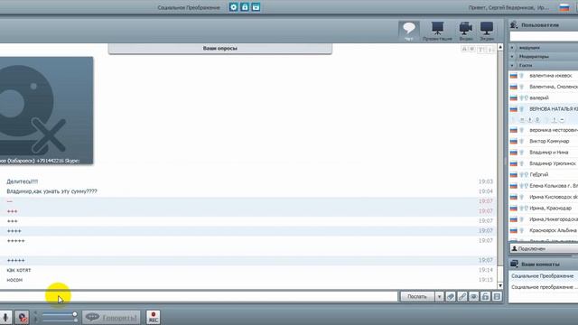The image size is (578, 325).
Task: Click the lock icon in top bar
Action: pyautogui.click(x=245, y=7)
